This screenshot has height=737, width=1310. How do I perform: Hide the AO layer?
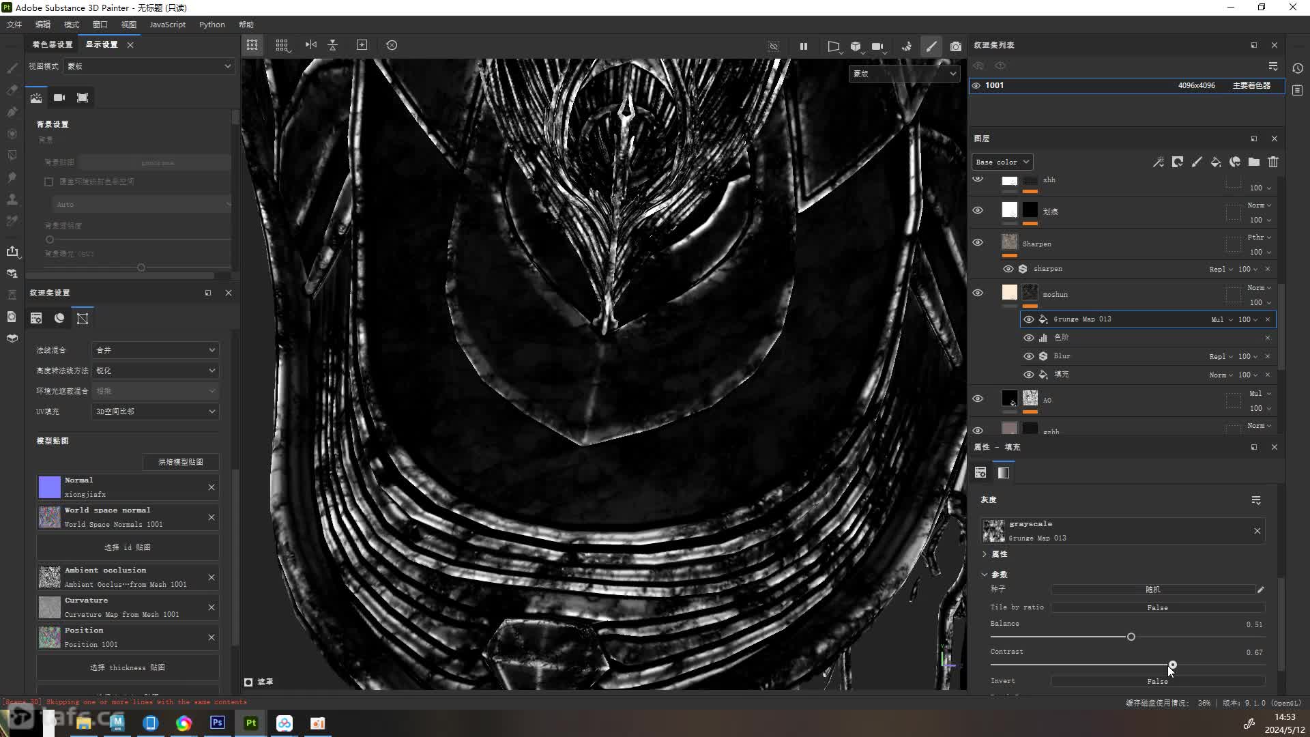[x=978, y=399]
